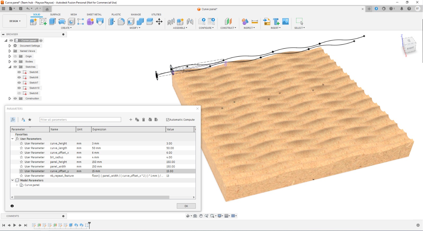This screenshot has width=423, height=231.
Task: Play the timeline with the play button
Action: pyautogui.click(x=15, y=225)
